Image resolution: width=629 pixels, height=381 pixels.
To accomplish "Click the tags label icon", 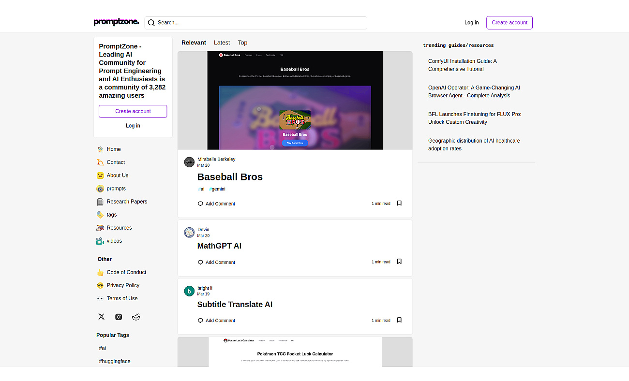I will 100,215.
